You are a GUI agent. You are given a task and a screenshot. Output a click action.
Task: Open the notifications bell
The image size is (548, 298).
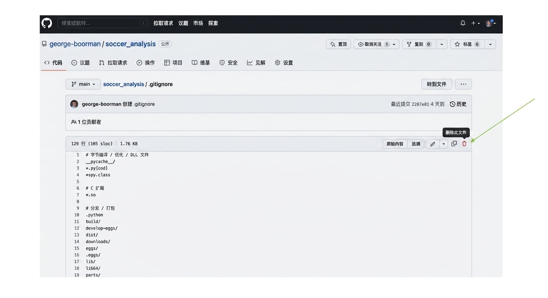point(463,23)
